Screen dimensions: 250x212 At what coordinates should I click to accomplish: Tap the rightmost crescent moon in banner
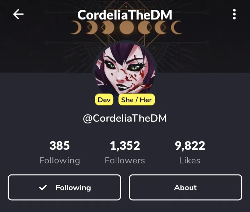(176, 27)
